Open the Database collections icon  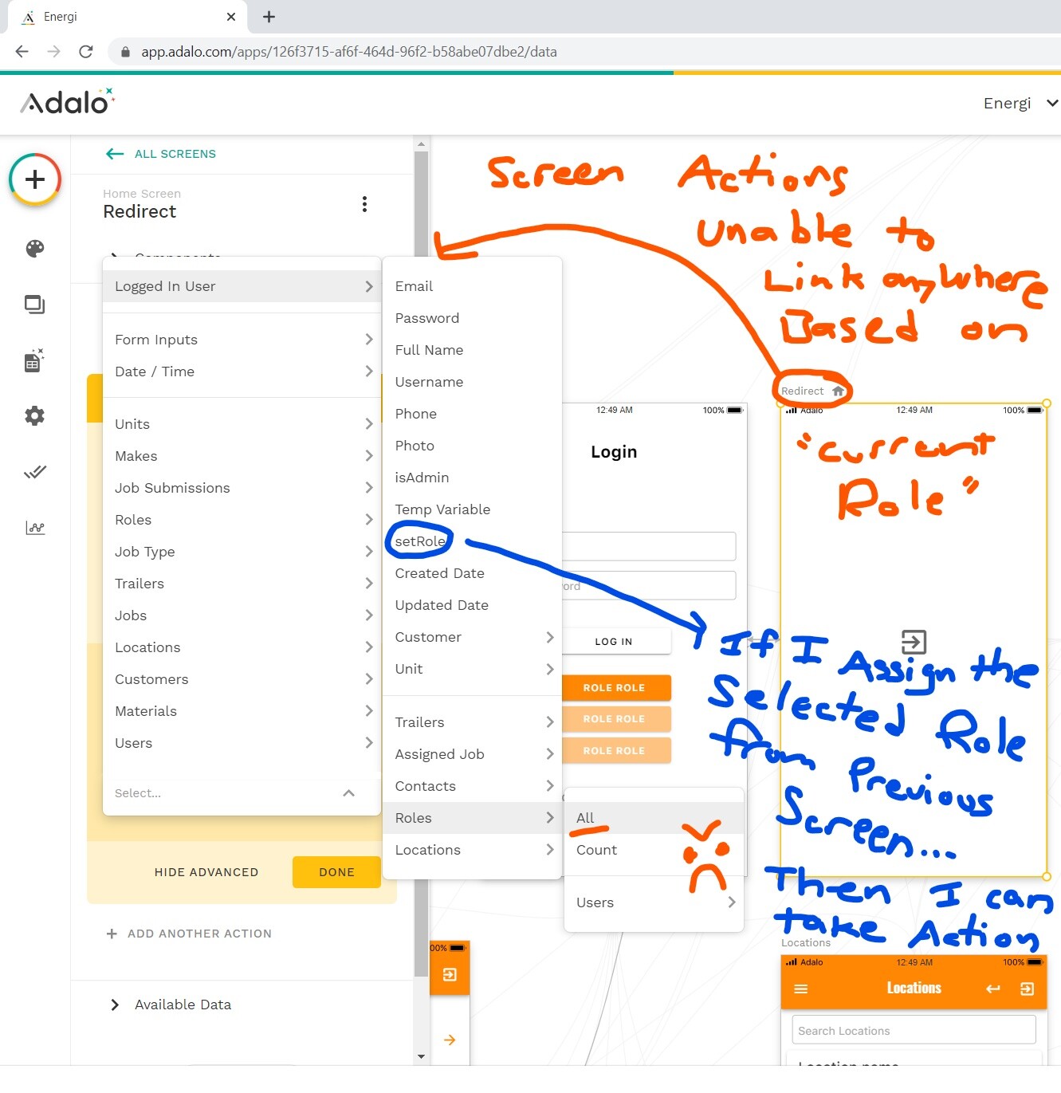click(x=35, y=360)
